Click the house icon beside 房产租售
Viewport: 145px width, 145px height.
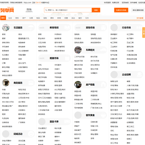(104, 85)
